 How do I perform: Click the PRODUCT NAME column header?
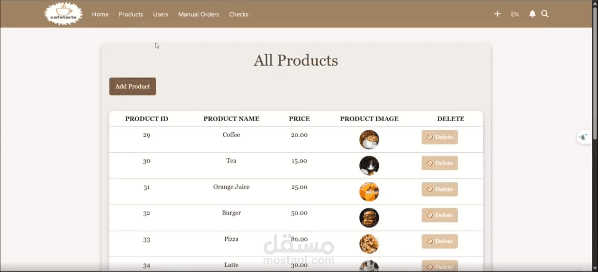[x=231, y=119]
